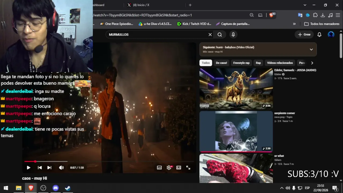Open the tab search dropdown arrow
The width and height of the screenshot is (343, 193).
coord(305,5)
